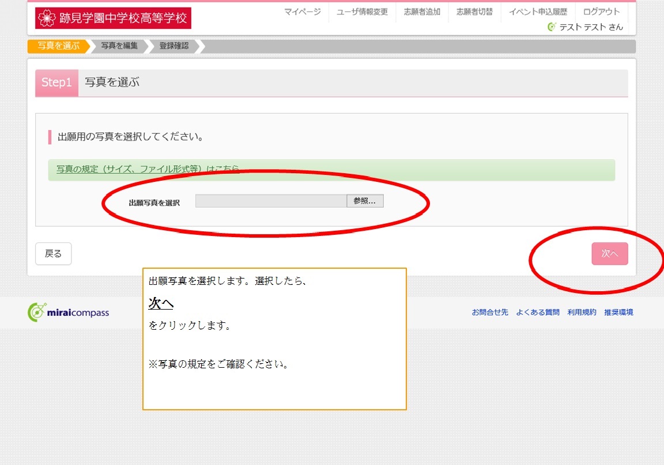The height and width of the screenshot is (465, 664).
Task: Click the sakura emblem in the school logo
Action: [47, 18]
